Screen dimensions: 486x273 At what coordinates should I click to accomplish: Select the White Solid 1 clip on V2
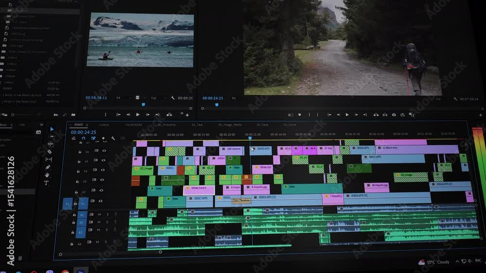[x=199, y=189]
